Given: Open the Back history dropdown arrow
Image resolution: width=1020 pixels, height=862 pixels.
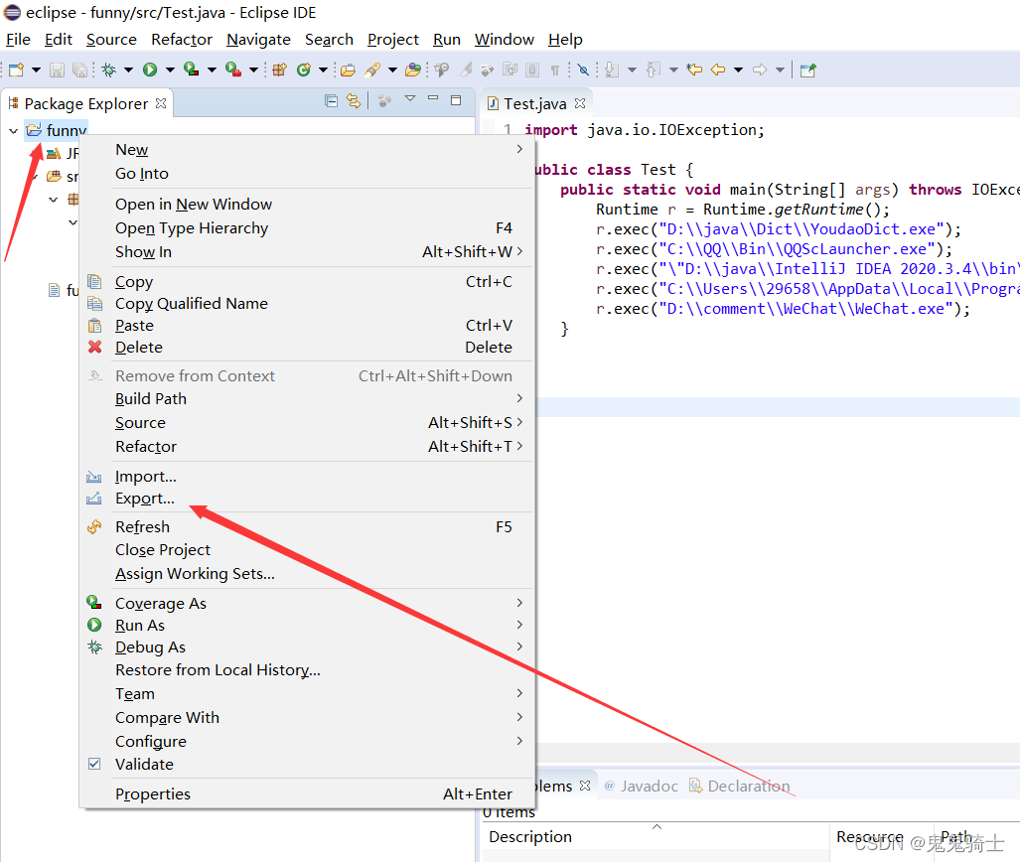Looking at the screenshot, I should (x=738, y=70).
